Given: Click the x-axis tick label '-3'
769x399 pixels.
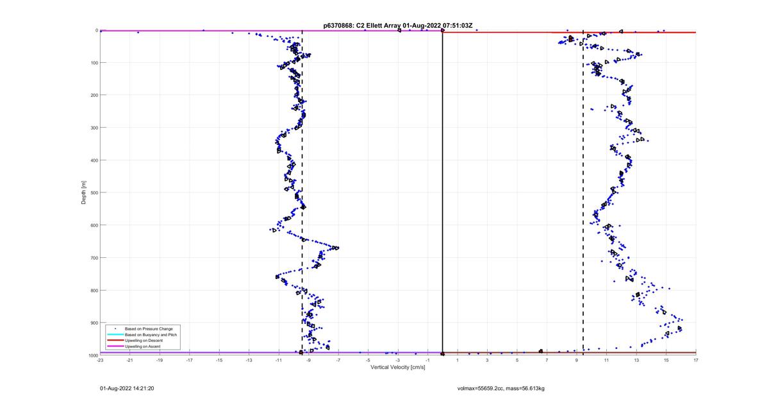Looking at the screenshot, I should 398,361.
